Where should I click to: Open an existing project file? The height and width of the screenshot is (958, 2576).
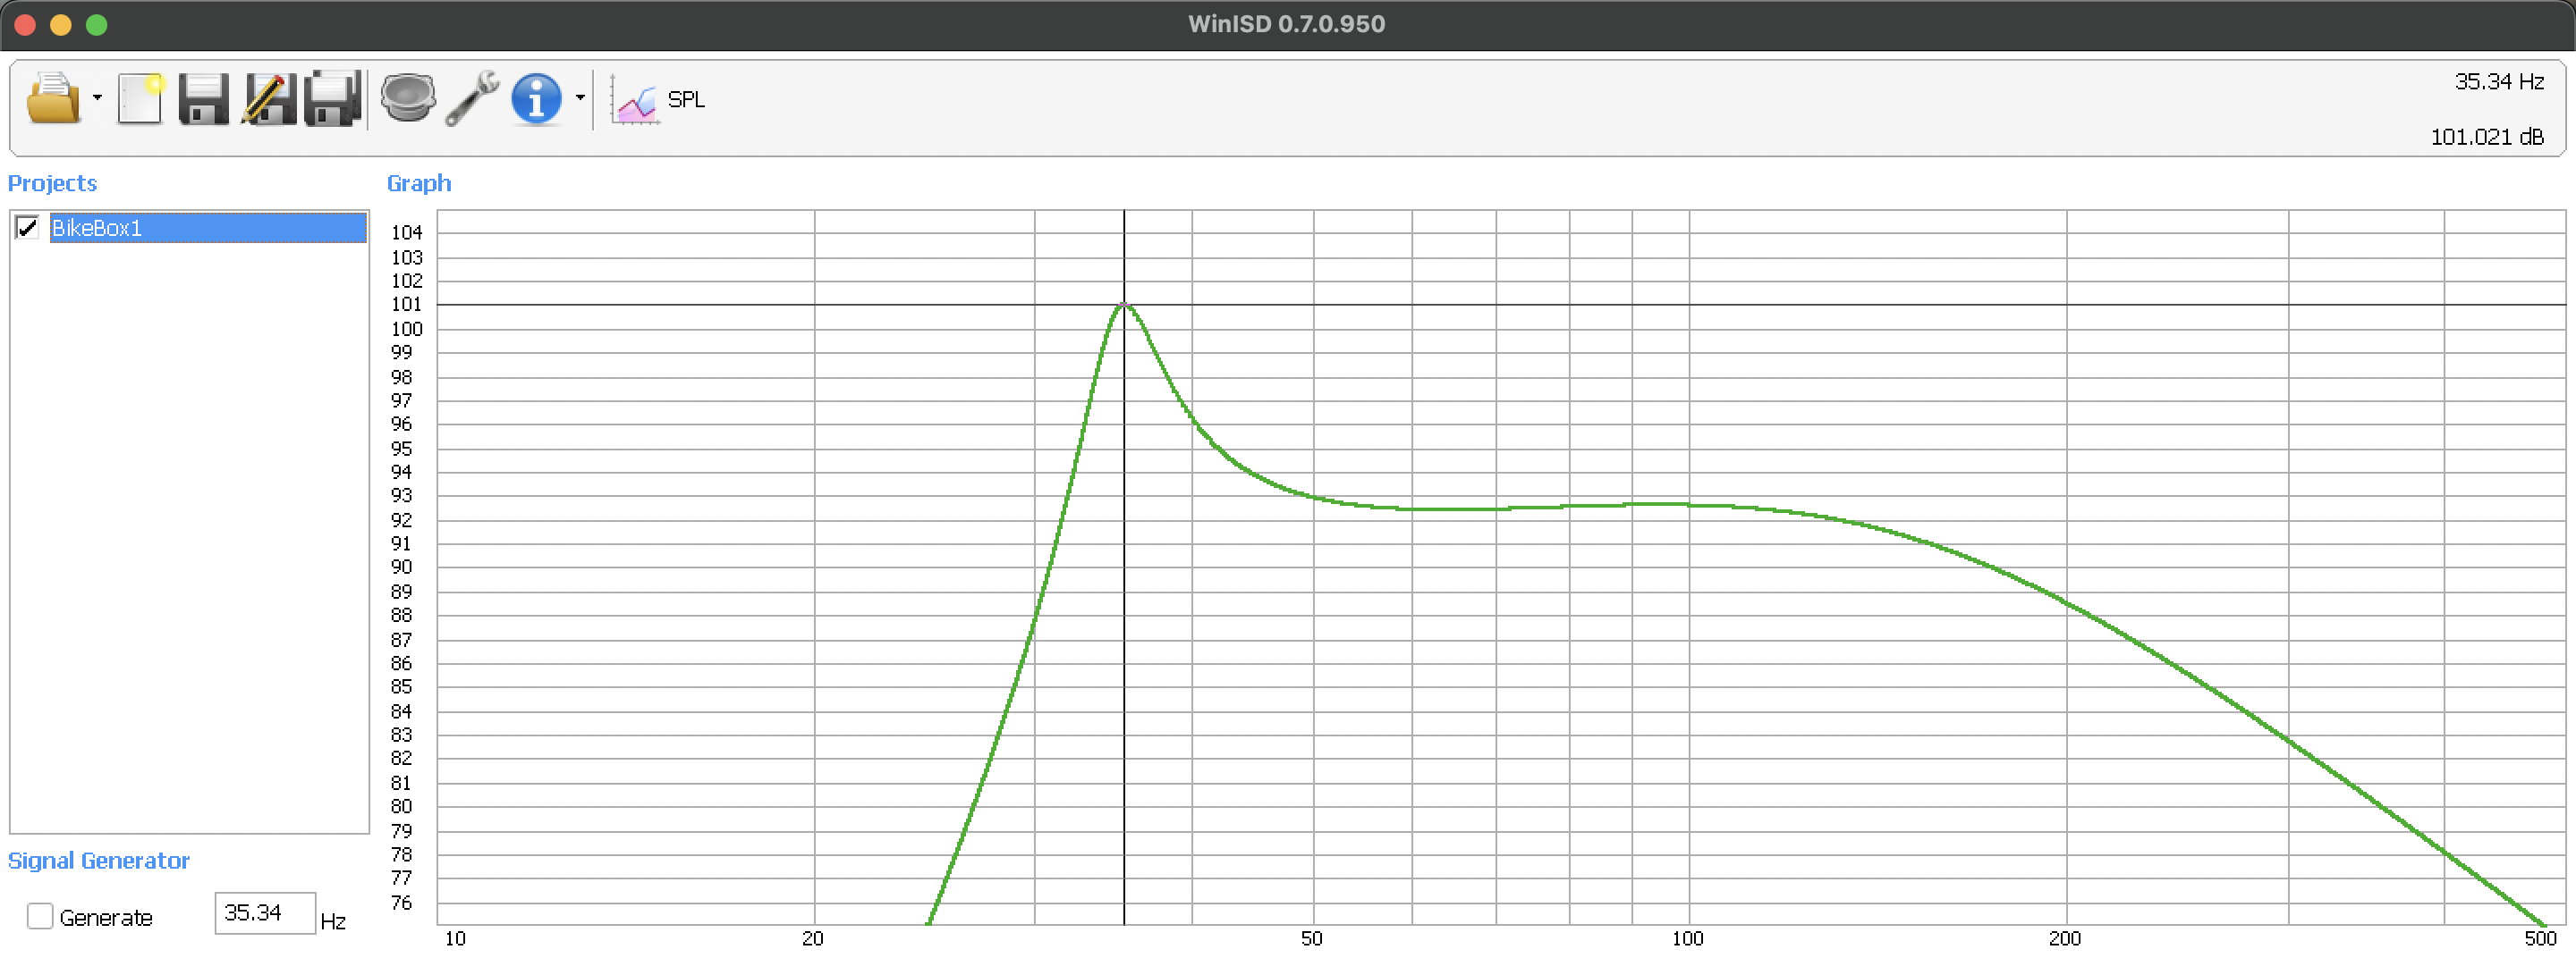click(x=55, y=99)
